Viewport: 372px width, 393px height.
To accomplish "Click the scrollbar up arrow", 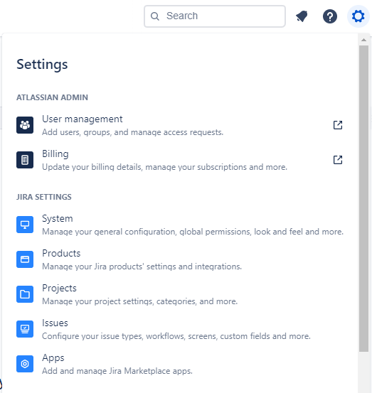I will click(x=363, y=40).
